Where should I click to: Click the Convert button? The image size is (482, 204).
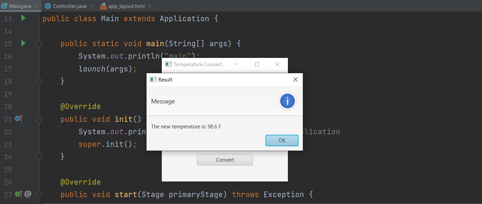tap(225, 160)
